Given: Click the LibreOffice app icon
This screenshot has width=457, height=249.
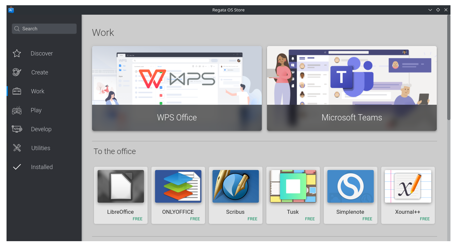Looking at the screenshot, I should tap(121, 186).
